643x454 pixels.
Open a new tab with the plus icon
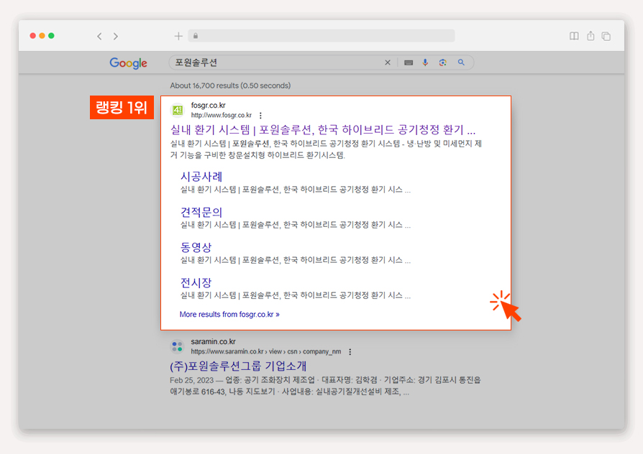(178, 36)
